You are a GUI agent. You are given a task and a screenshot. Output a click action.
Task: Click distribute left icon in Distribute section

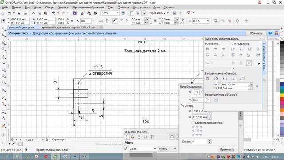point(233,49)
